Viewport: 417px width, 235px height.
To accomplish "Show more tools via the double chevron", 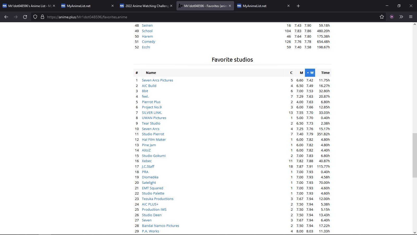I will coord(401,17).
